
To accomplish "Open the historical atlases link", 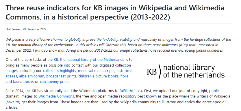I will coord(68,73).
